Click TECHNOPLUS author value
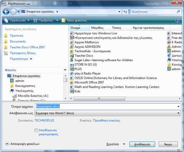The image size is (184, 152). (x=44, y=120)
